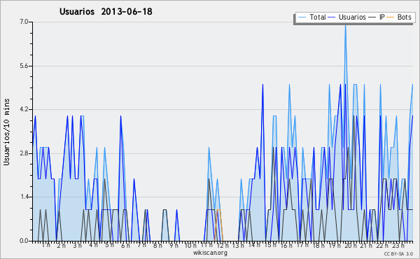Click the '13 h' x-axis label

(x=238, y=245)
